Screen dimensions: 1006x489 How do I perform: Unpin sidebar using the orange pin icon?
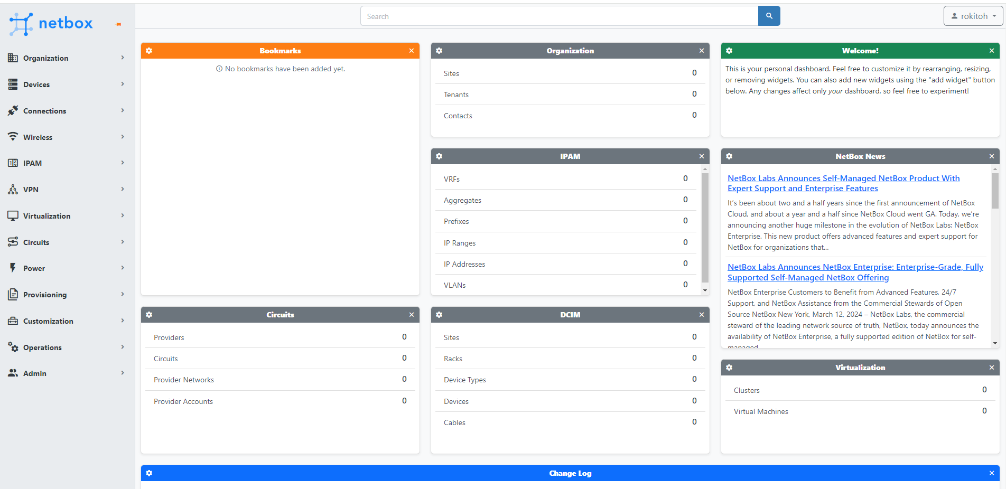click(118, 24)
